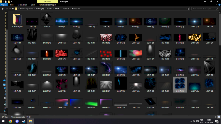The height and width of the screenshot is (124, 221).
Task: Go up one folder level with the up arrow
Action: [13, 9]
